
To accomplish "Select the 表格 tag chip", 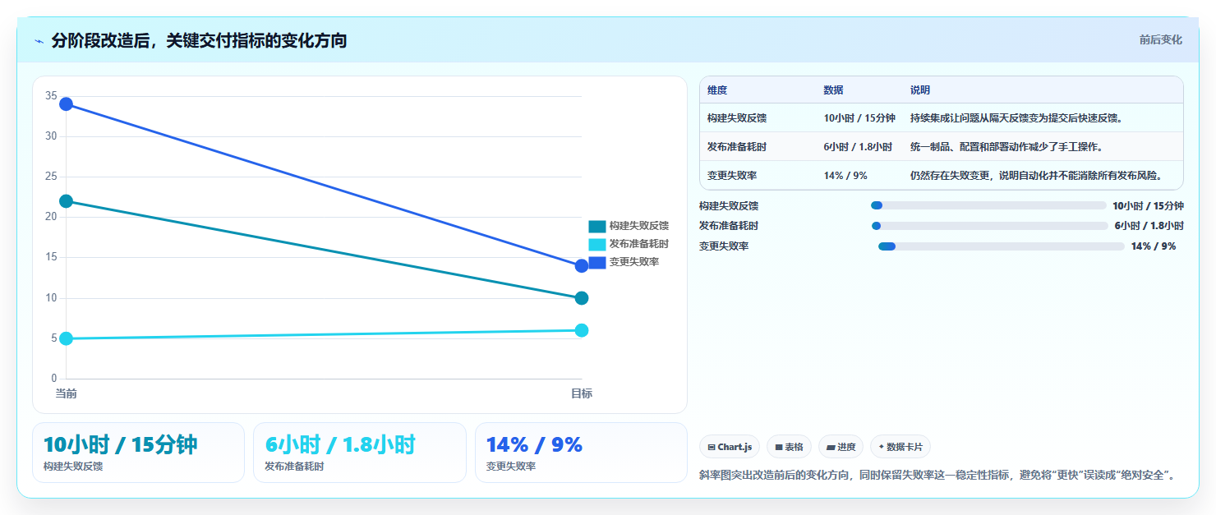I will pos(789,447).
